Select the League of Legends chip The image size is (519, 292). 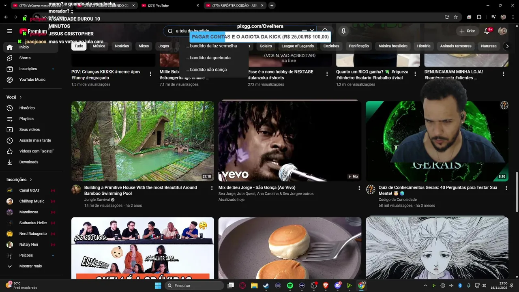[298, 46]
